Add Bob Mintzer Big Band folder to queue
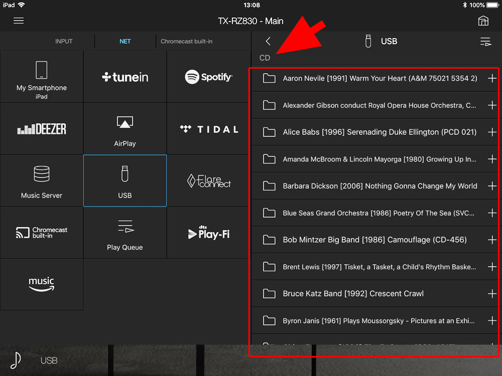Screen dimensions: 502x376 492,240
